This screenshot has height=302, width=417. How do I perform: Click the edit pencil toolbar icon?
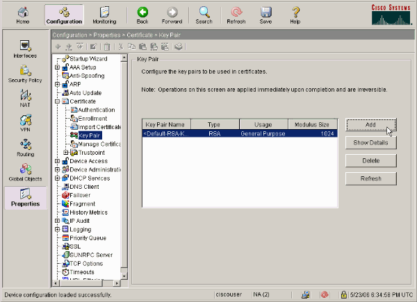click(93, 47)
